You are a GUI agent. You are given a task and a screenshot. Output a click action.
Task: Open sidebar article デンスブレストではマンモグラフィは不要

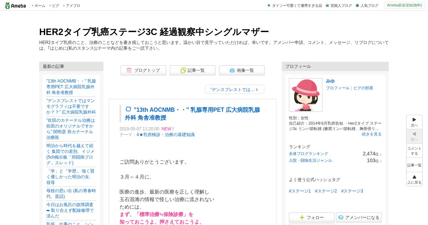point(71,106)
